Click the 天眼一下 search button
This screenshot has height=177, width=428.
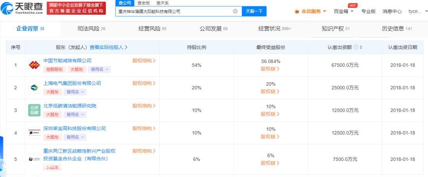coord(254,11)
